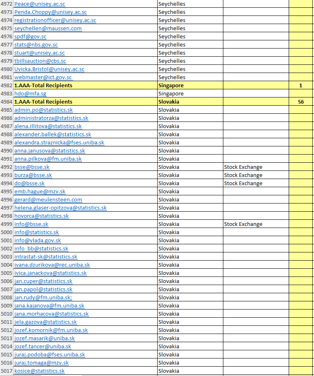Image resolution: width=314 pixels, height=376 pixels.
Task: Open the spdf@gov.sc link
Action: (x=30, y=36)
